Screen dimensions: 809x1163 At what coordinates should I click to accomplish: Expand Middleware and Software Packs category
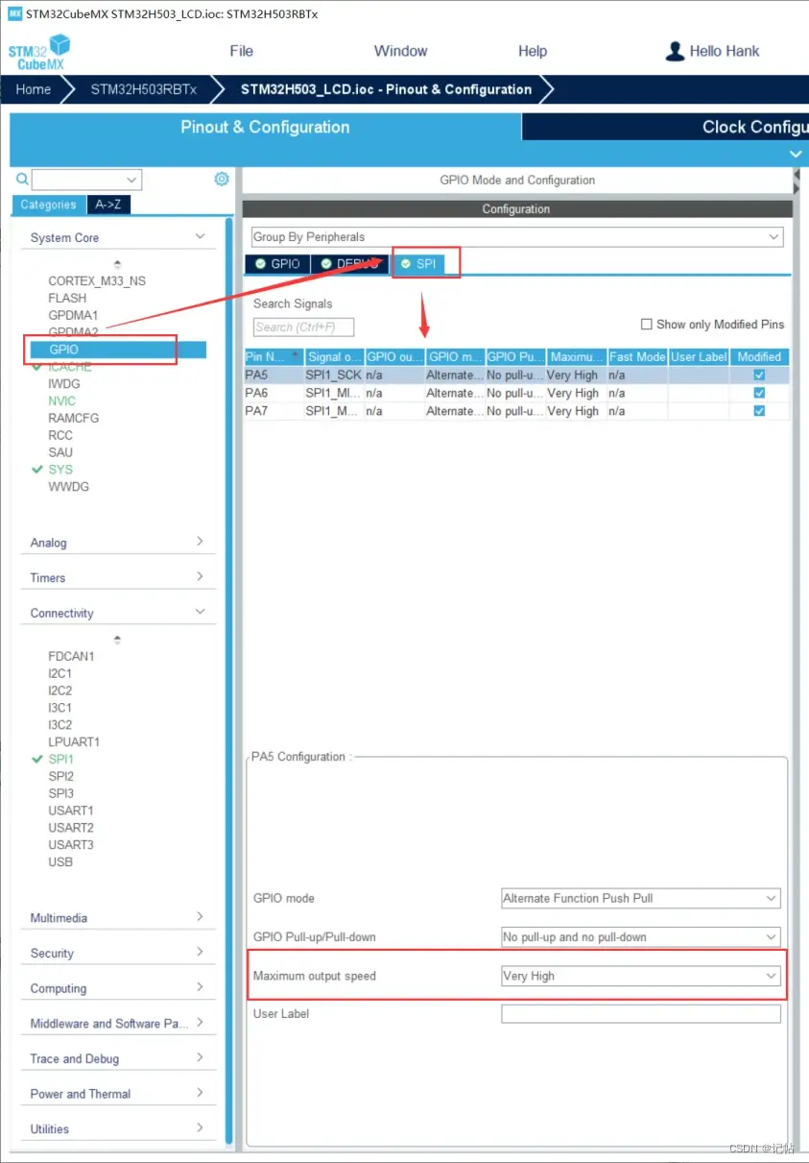[x=200, y=1023]
